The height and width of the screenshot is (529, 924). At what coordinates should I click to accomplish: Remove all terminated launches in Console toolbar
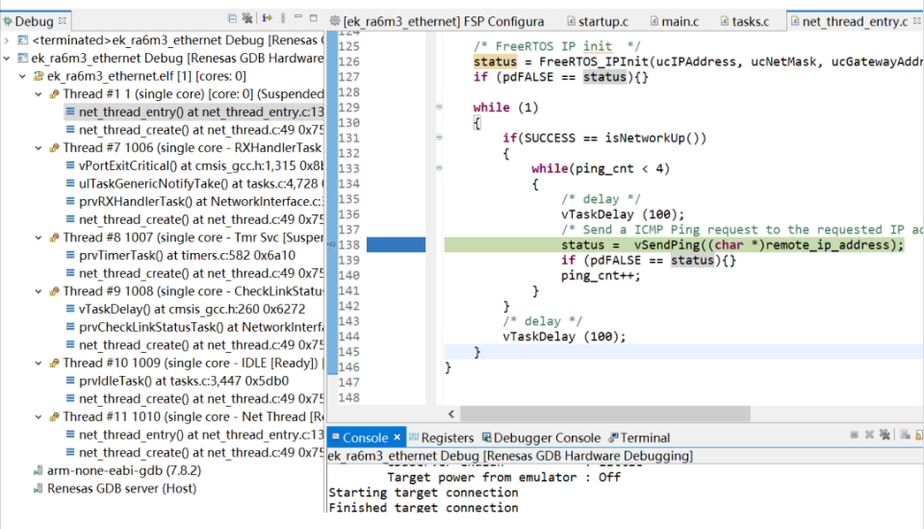point(885,436)
